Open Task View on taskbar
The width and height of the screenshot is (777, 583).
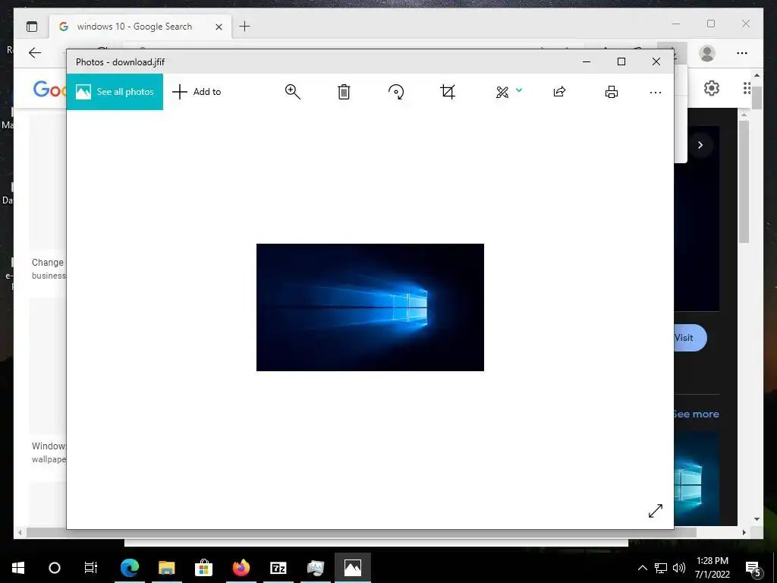click(x=91, y=568)
